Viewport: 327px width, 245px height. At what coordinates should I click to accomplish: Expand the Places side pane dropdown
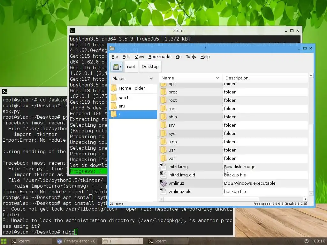[151, 78]
